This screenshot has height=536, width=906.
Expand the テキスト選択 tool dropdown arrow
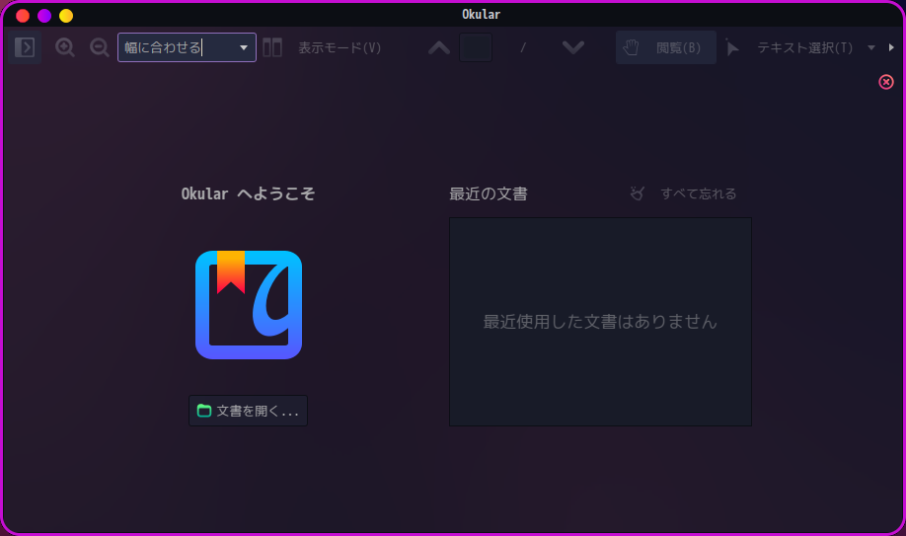click(x=871, y=47)
